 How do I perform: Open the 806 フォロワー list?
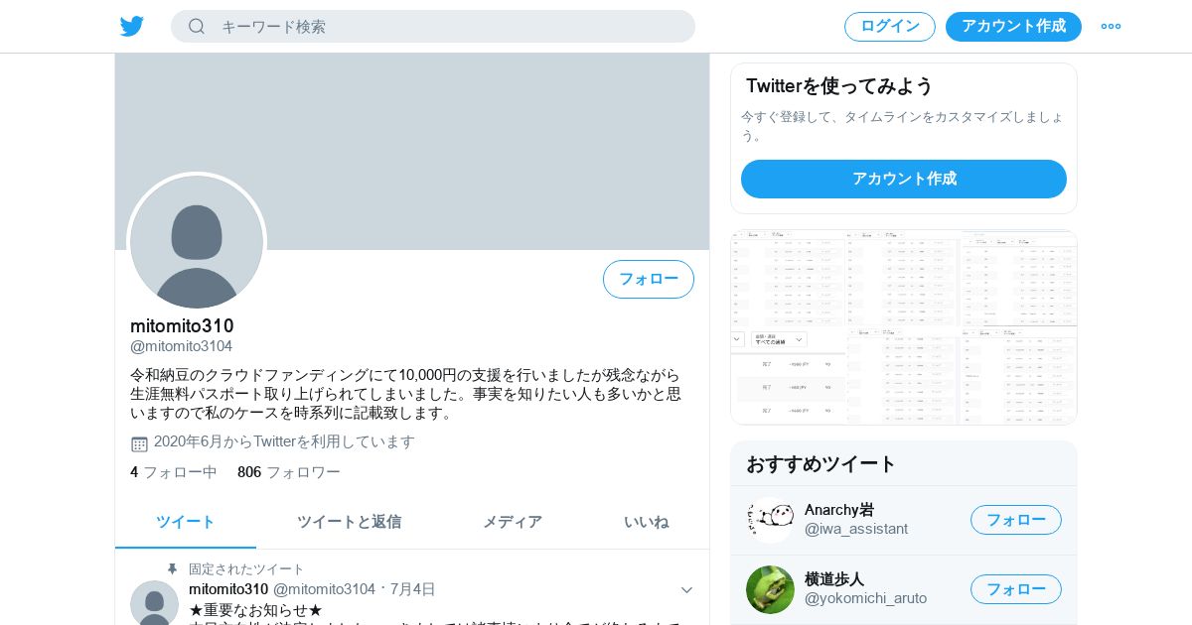(x=289, y=472)
